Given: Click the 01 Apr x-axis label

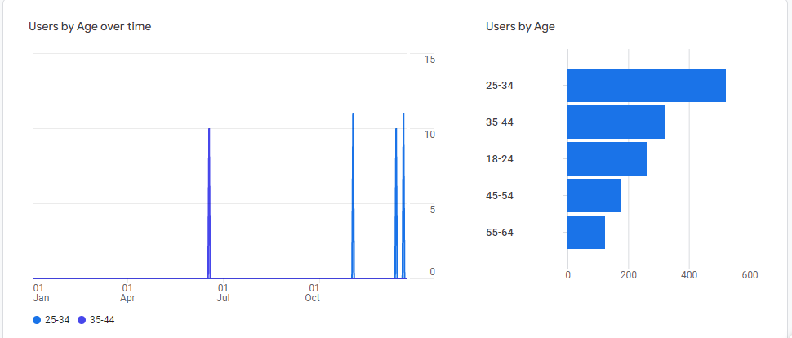Looking at the screenshot, I should point(127,293).
